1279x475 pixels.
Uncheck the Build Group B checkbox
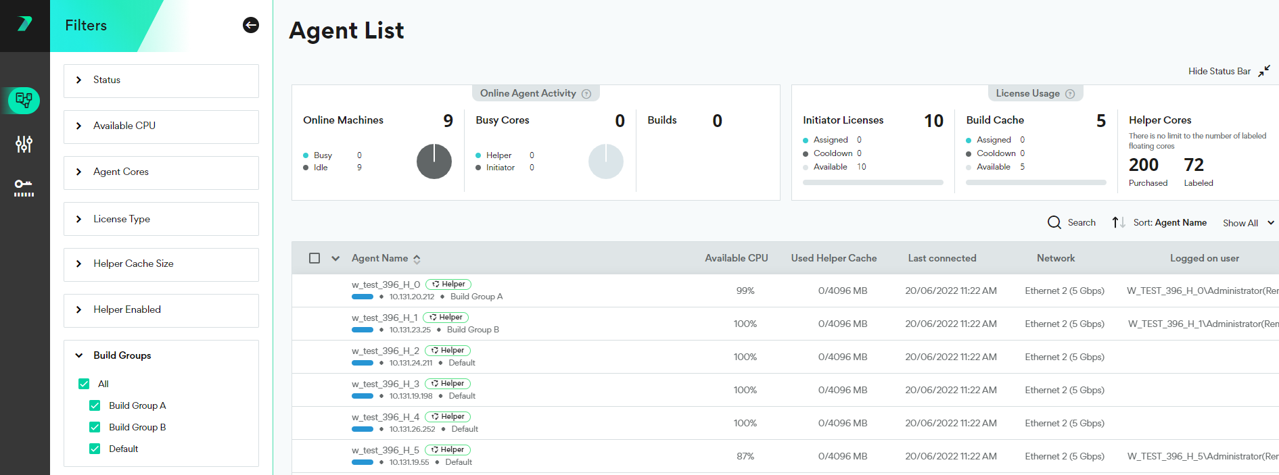[95, 427]
